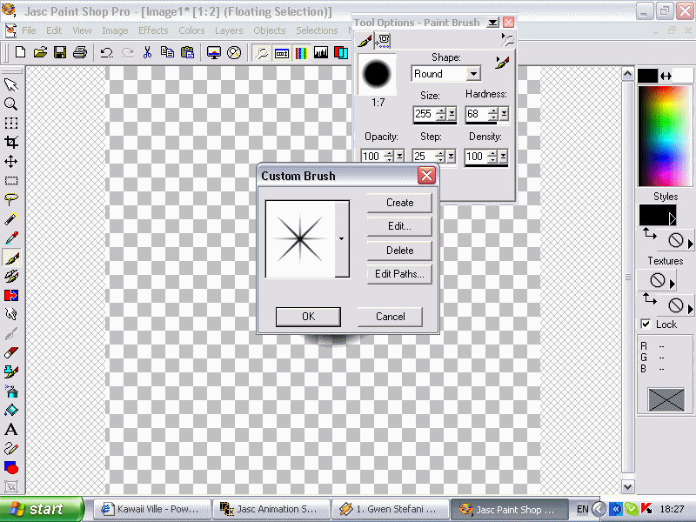Toggle the Overview window icon
This screenshot has height=522, width=696.
point(282,53)
